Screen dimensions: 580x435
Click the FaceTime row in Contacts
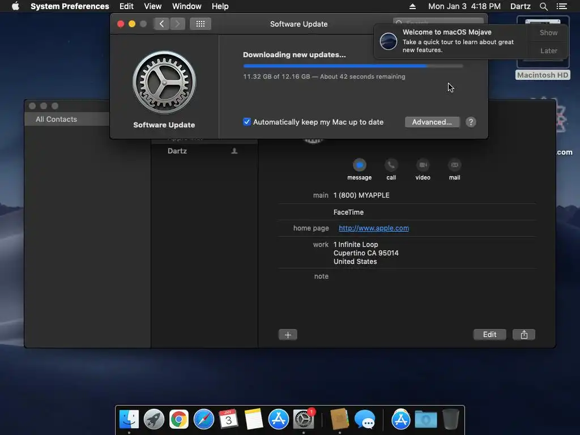tap(407, 212)
